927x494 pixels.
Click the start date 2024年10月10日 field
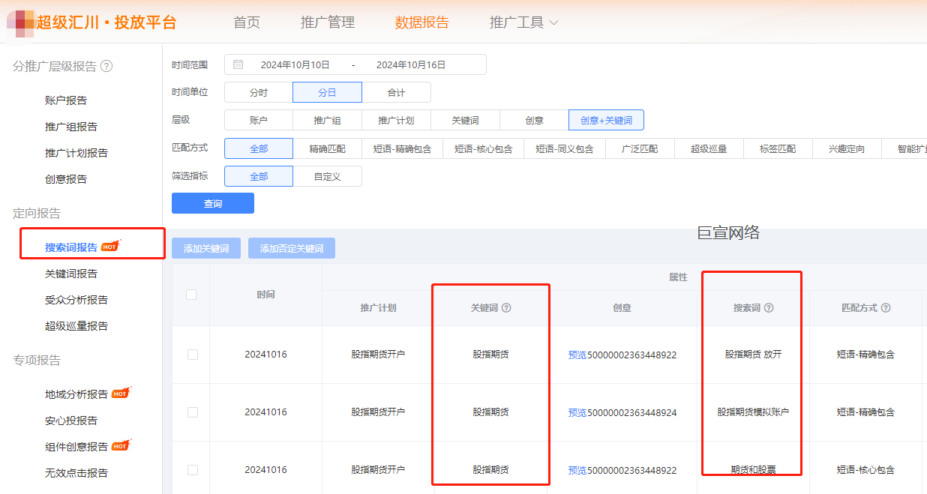coord(295,64)
